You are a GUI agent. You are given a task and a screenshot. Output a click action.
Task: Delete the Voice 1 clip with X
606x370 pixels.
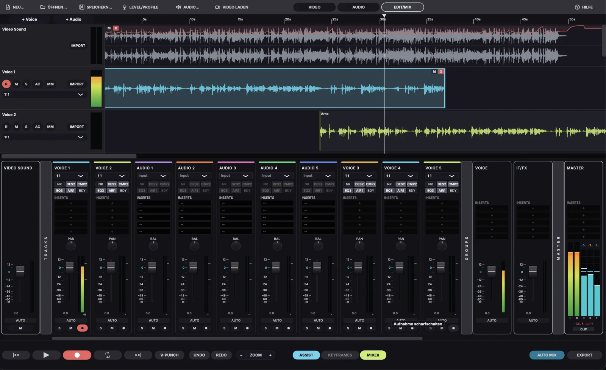441,72
